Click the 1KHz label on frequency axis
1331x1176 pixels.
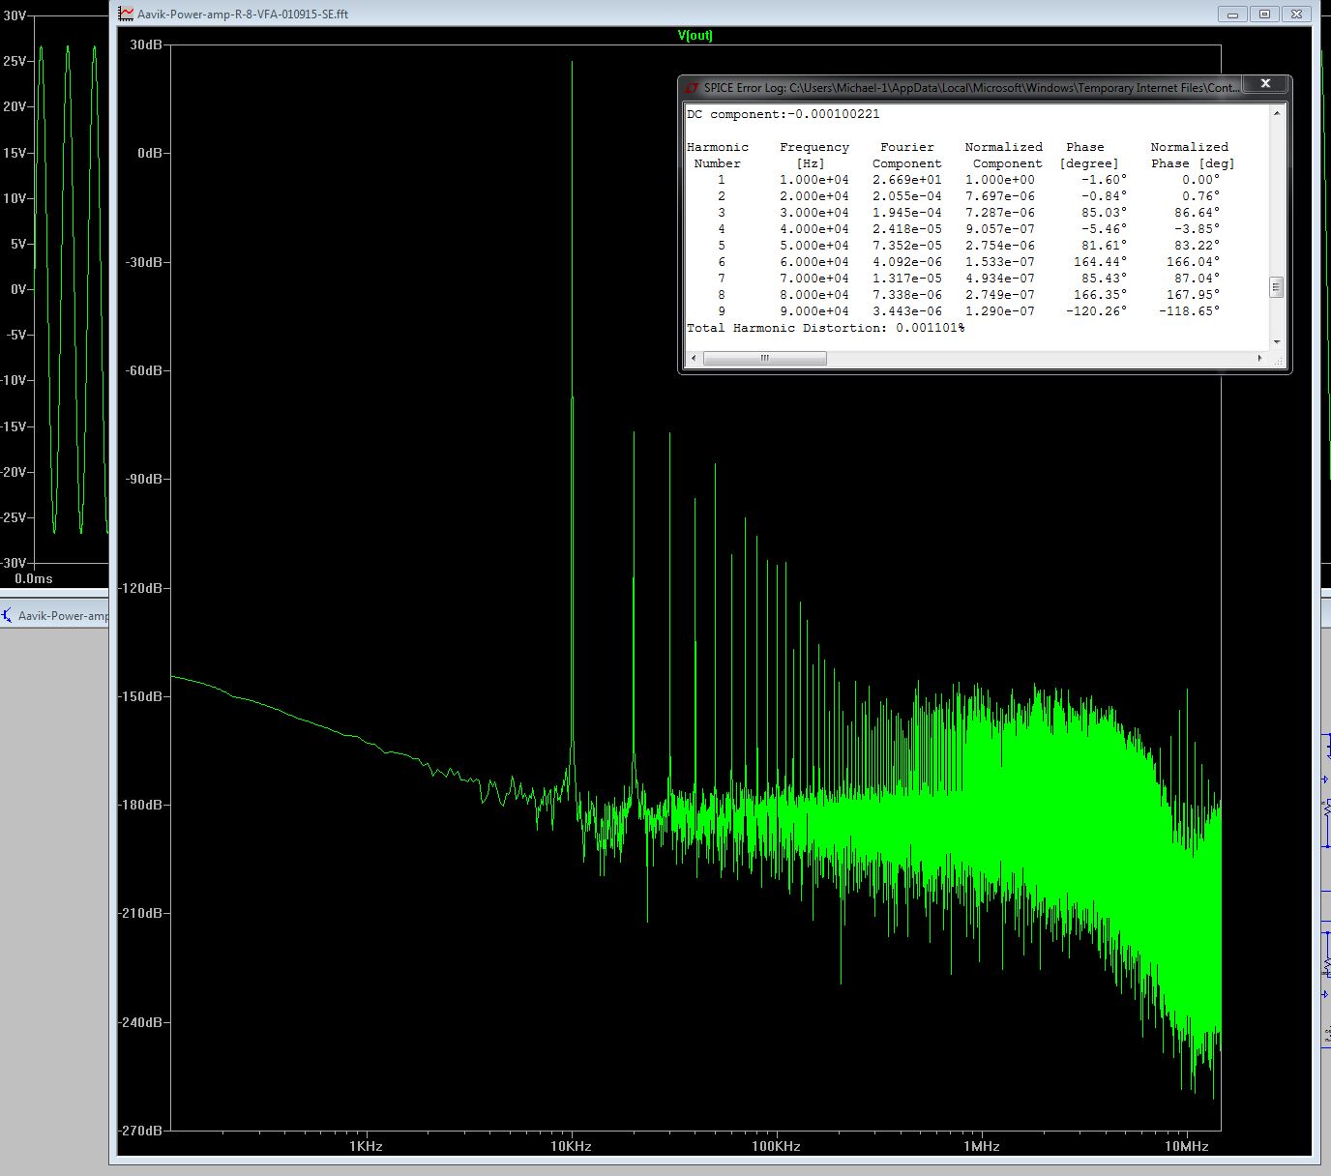coord(366,1146)
